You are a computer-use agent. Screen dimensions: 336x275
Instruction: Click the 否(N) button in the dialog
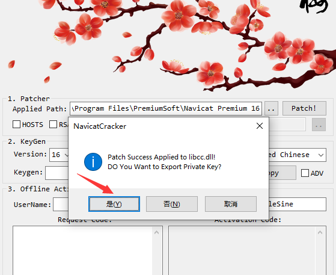(172, 204)
